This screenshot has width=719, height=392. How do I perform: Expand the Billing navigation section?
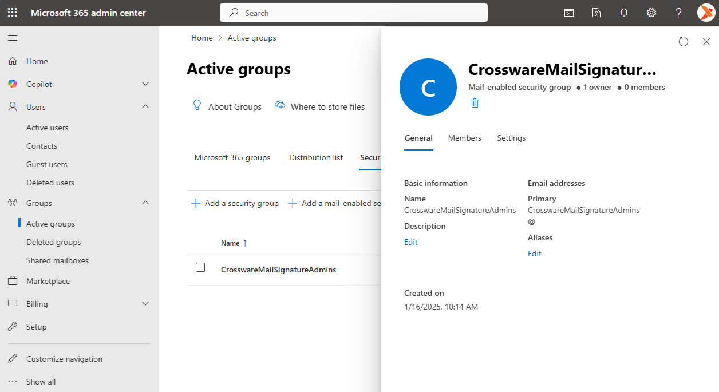pos(145,304)
